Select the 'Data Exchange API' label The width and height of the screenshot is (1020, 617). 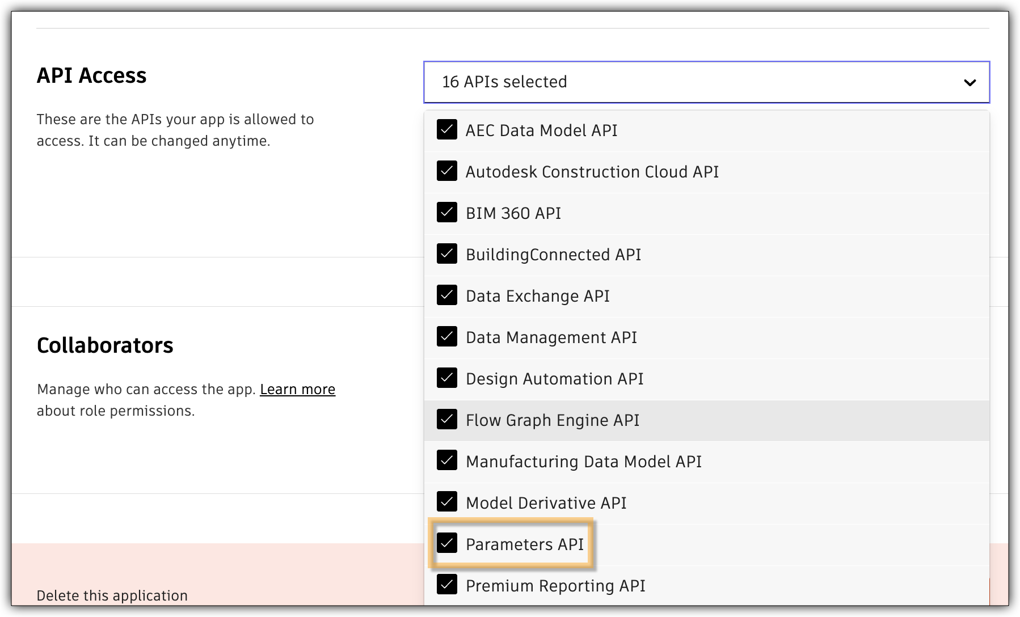pyautogui.click(x=538, y=297)
